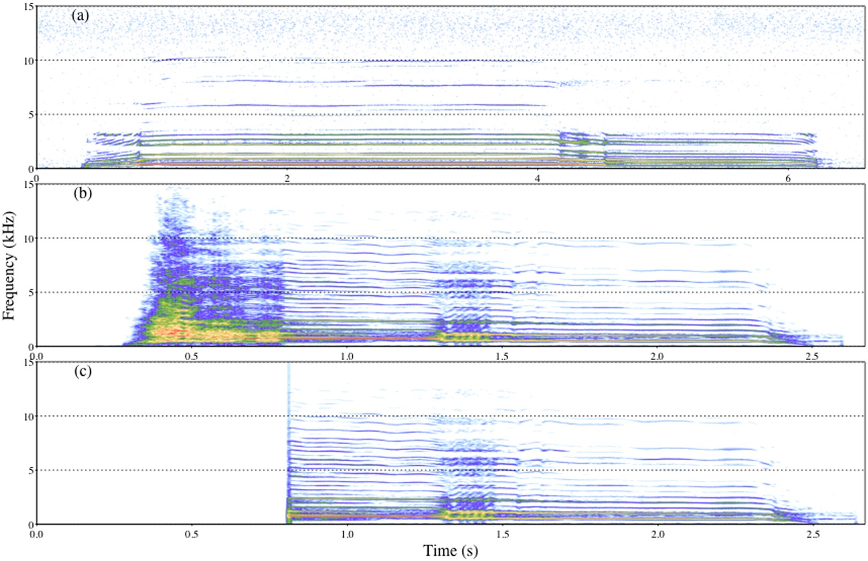Image resolution: width=868 pixels, height=561 pixels.
Task: Click the spectrogram plot of panel (c)
Action: 450,443
